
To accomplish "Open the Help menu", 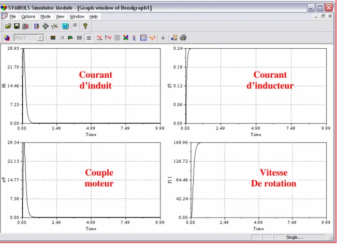I will (x=94, y=17).
